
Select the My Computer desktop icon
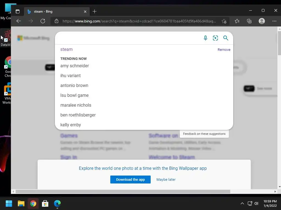click(6, 12)
